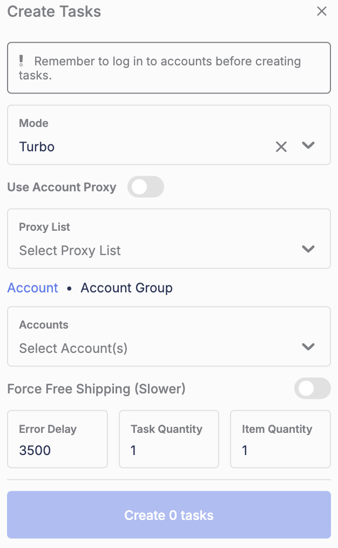Click the Use Account Proxy label
This screenshot has width=338, height=548.
[x=62, y=187]
